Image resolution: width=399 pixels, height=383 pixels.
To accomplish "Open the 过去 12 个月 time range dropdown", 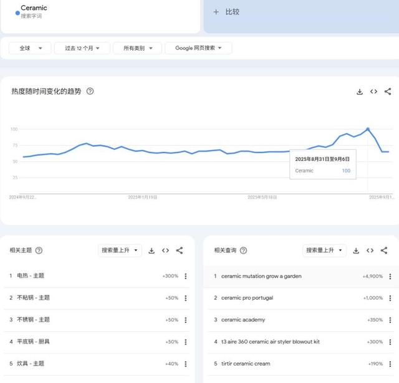I will click(82, 48).
